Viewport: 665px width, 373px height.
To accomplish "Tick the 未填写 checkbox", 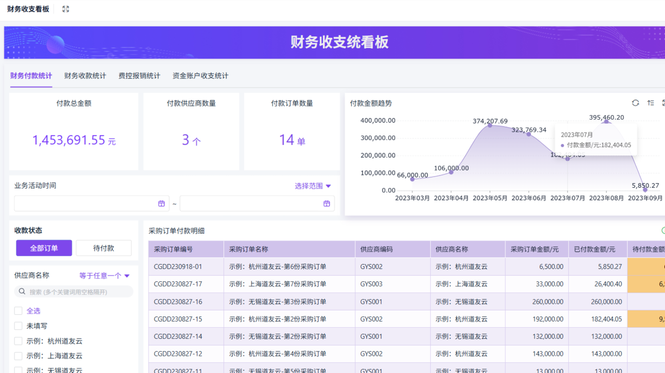I will tap(18, 326).
